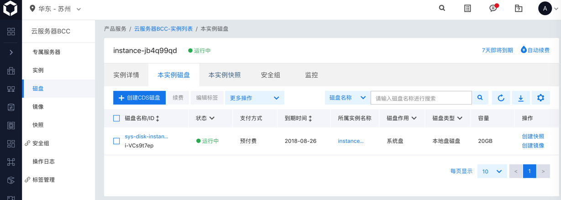Click the 创建快照 link in operations
This screenshot has height=200, width=561.
(x=533, y=137)
